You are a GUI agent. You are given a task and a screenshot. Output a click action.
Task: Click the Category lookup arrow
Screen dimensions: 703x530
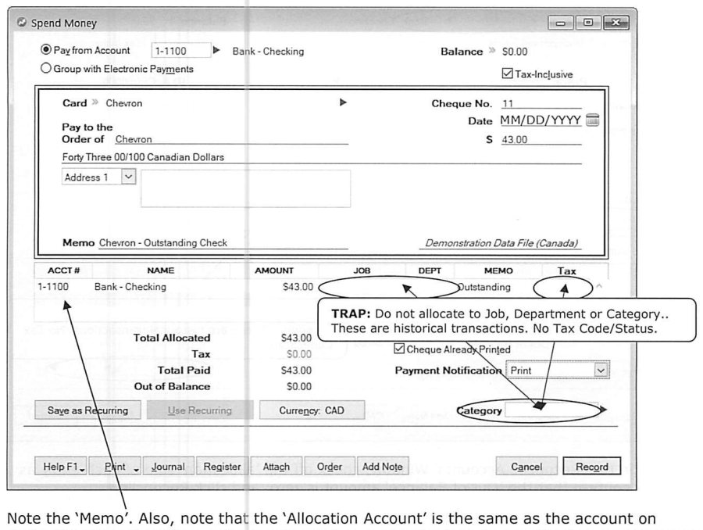(x=603, y=410)
